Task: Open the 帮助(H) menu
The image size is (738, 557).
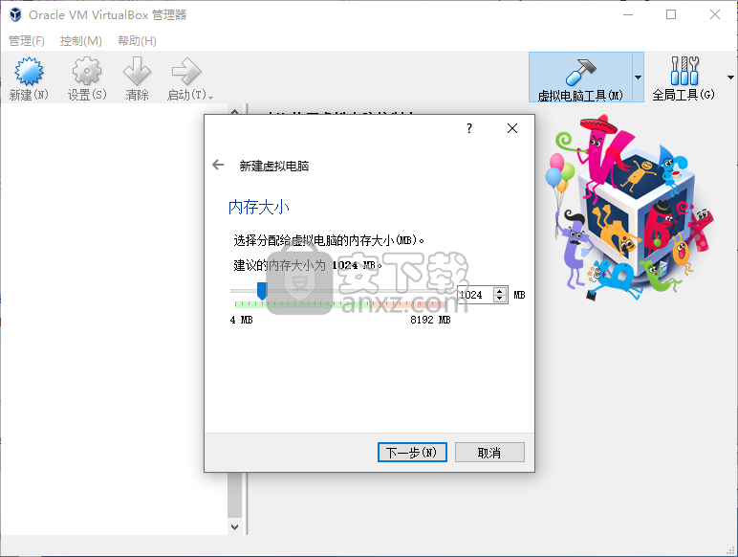Action: coord(137,41)
